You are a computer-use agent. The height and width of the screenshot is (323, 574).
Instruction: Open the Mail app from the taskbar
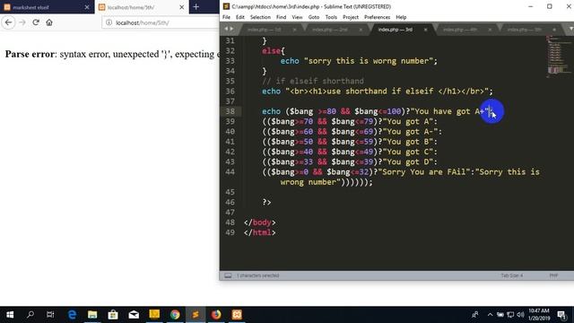[x=134, y=315]
